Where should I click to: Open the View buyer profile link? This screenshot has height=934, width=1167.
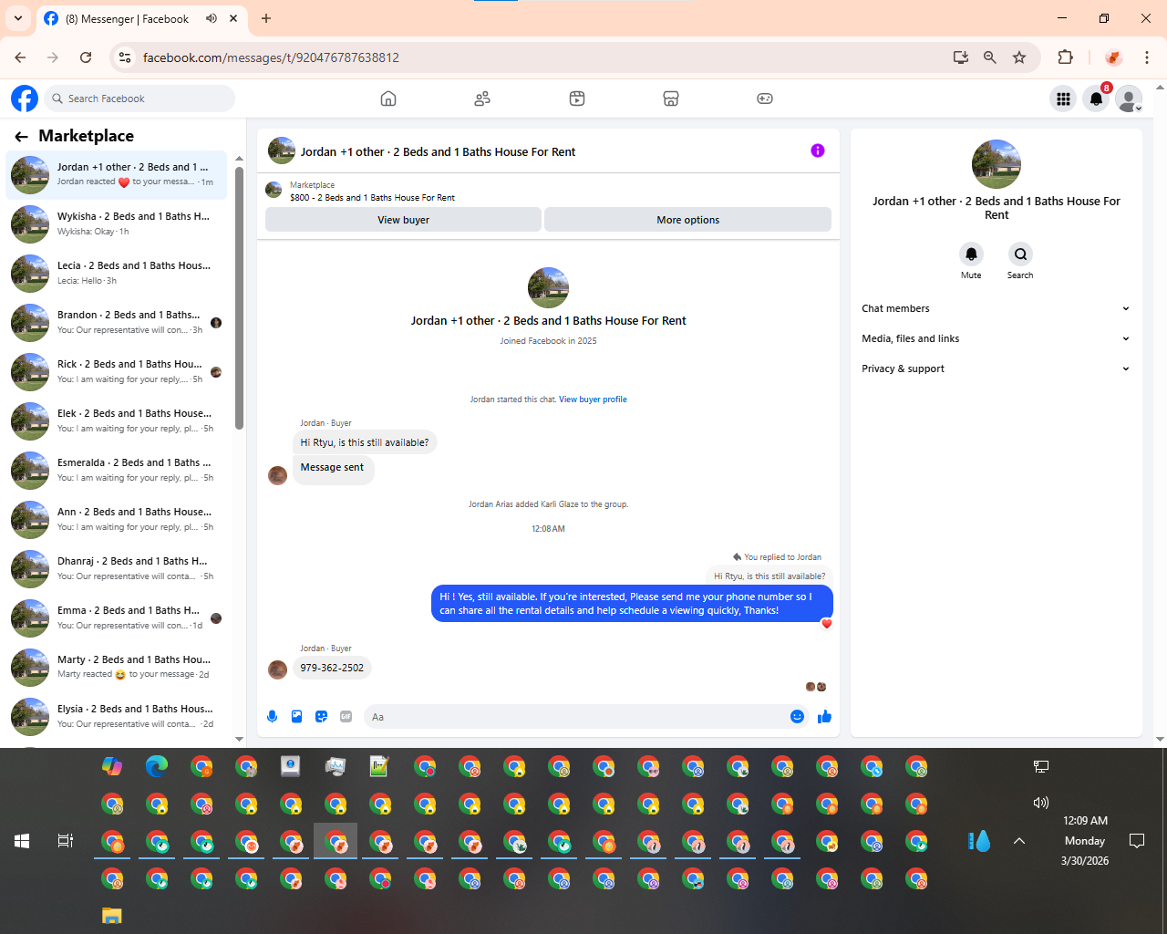tap(593, 400)
